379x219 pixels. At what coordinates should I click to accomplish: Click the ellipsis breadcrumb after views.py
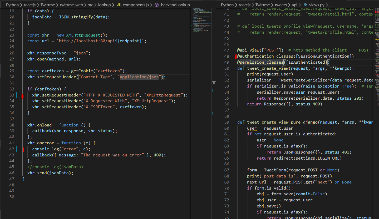point(331,5)
